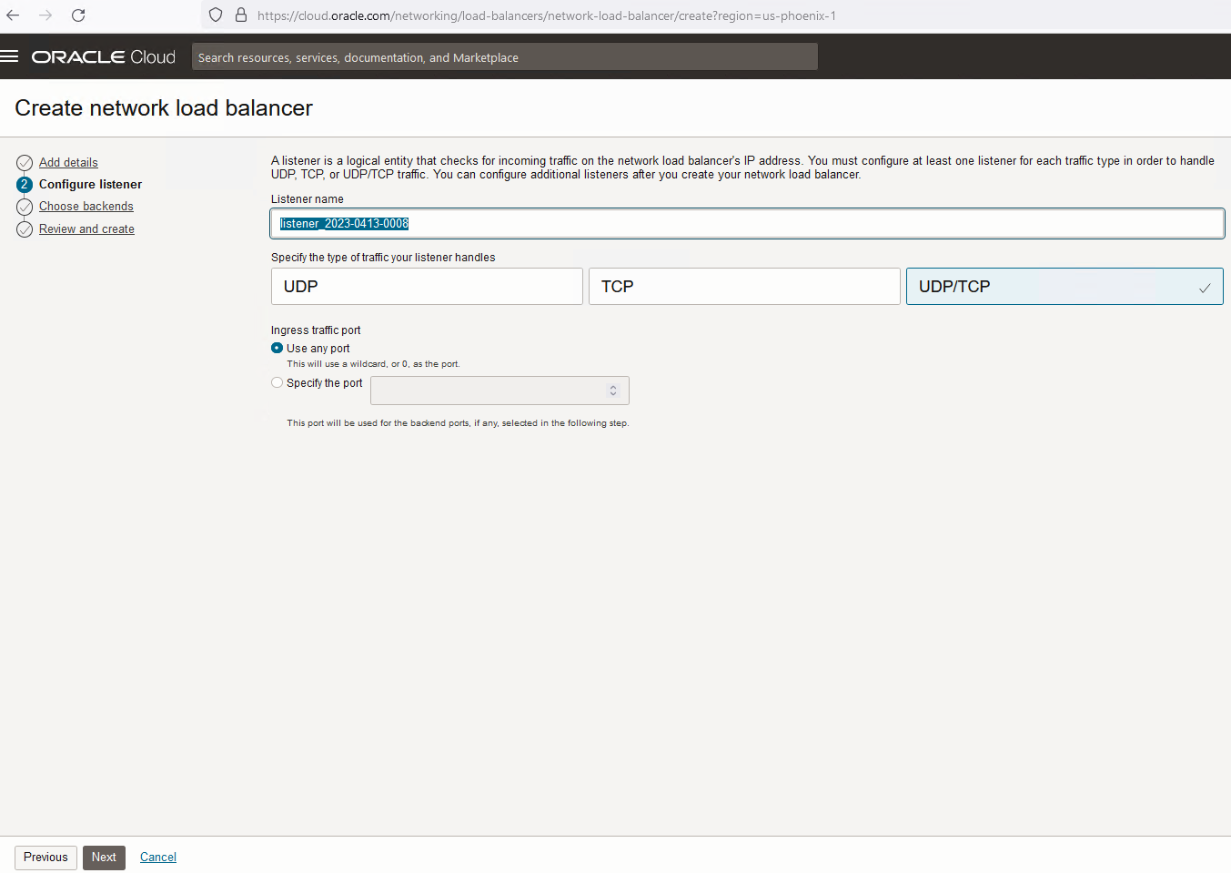Click the Add details step checkmark icon
The height and width of the screenshot is (873, 1231).
[25, 163]
